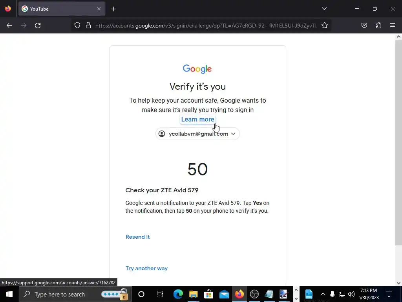Click the Google logo

tap(197, 69)
